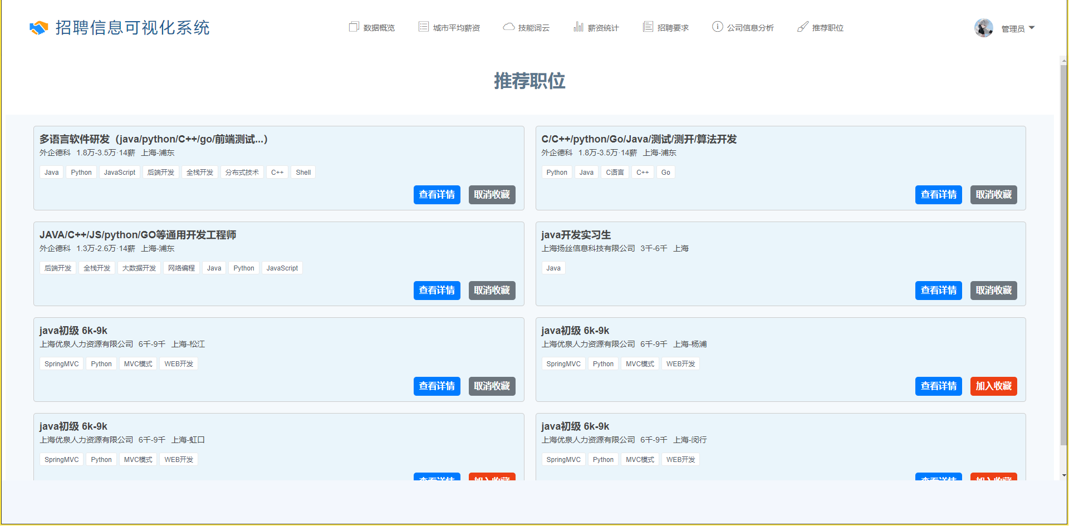Click SpringMVC tag on the 上海-松江 job
Image resolution: width=1069 pixels, height=526 pixels.
pyautogui.click(x=62, y=364)
